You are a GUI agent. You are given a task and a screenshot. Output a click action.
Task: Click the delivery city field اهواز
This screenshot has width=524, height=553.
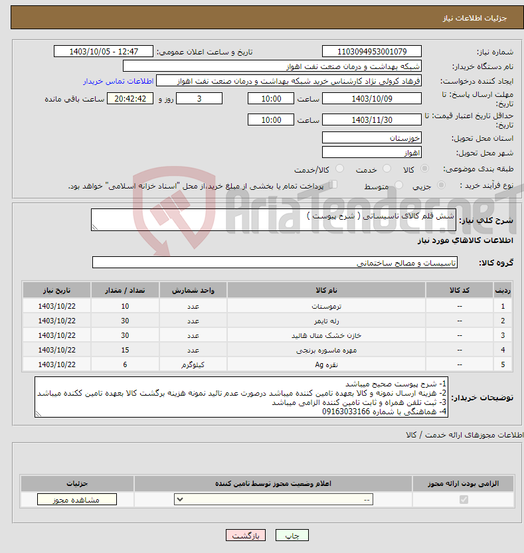click(371, 153)
